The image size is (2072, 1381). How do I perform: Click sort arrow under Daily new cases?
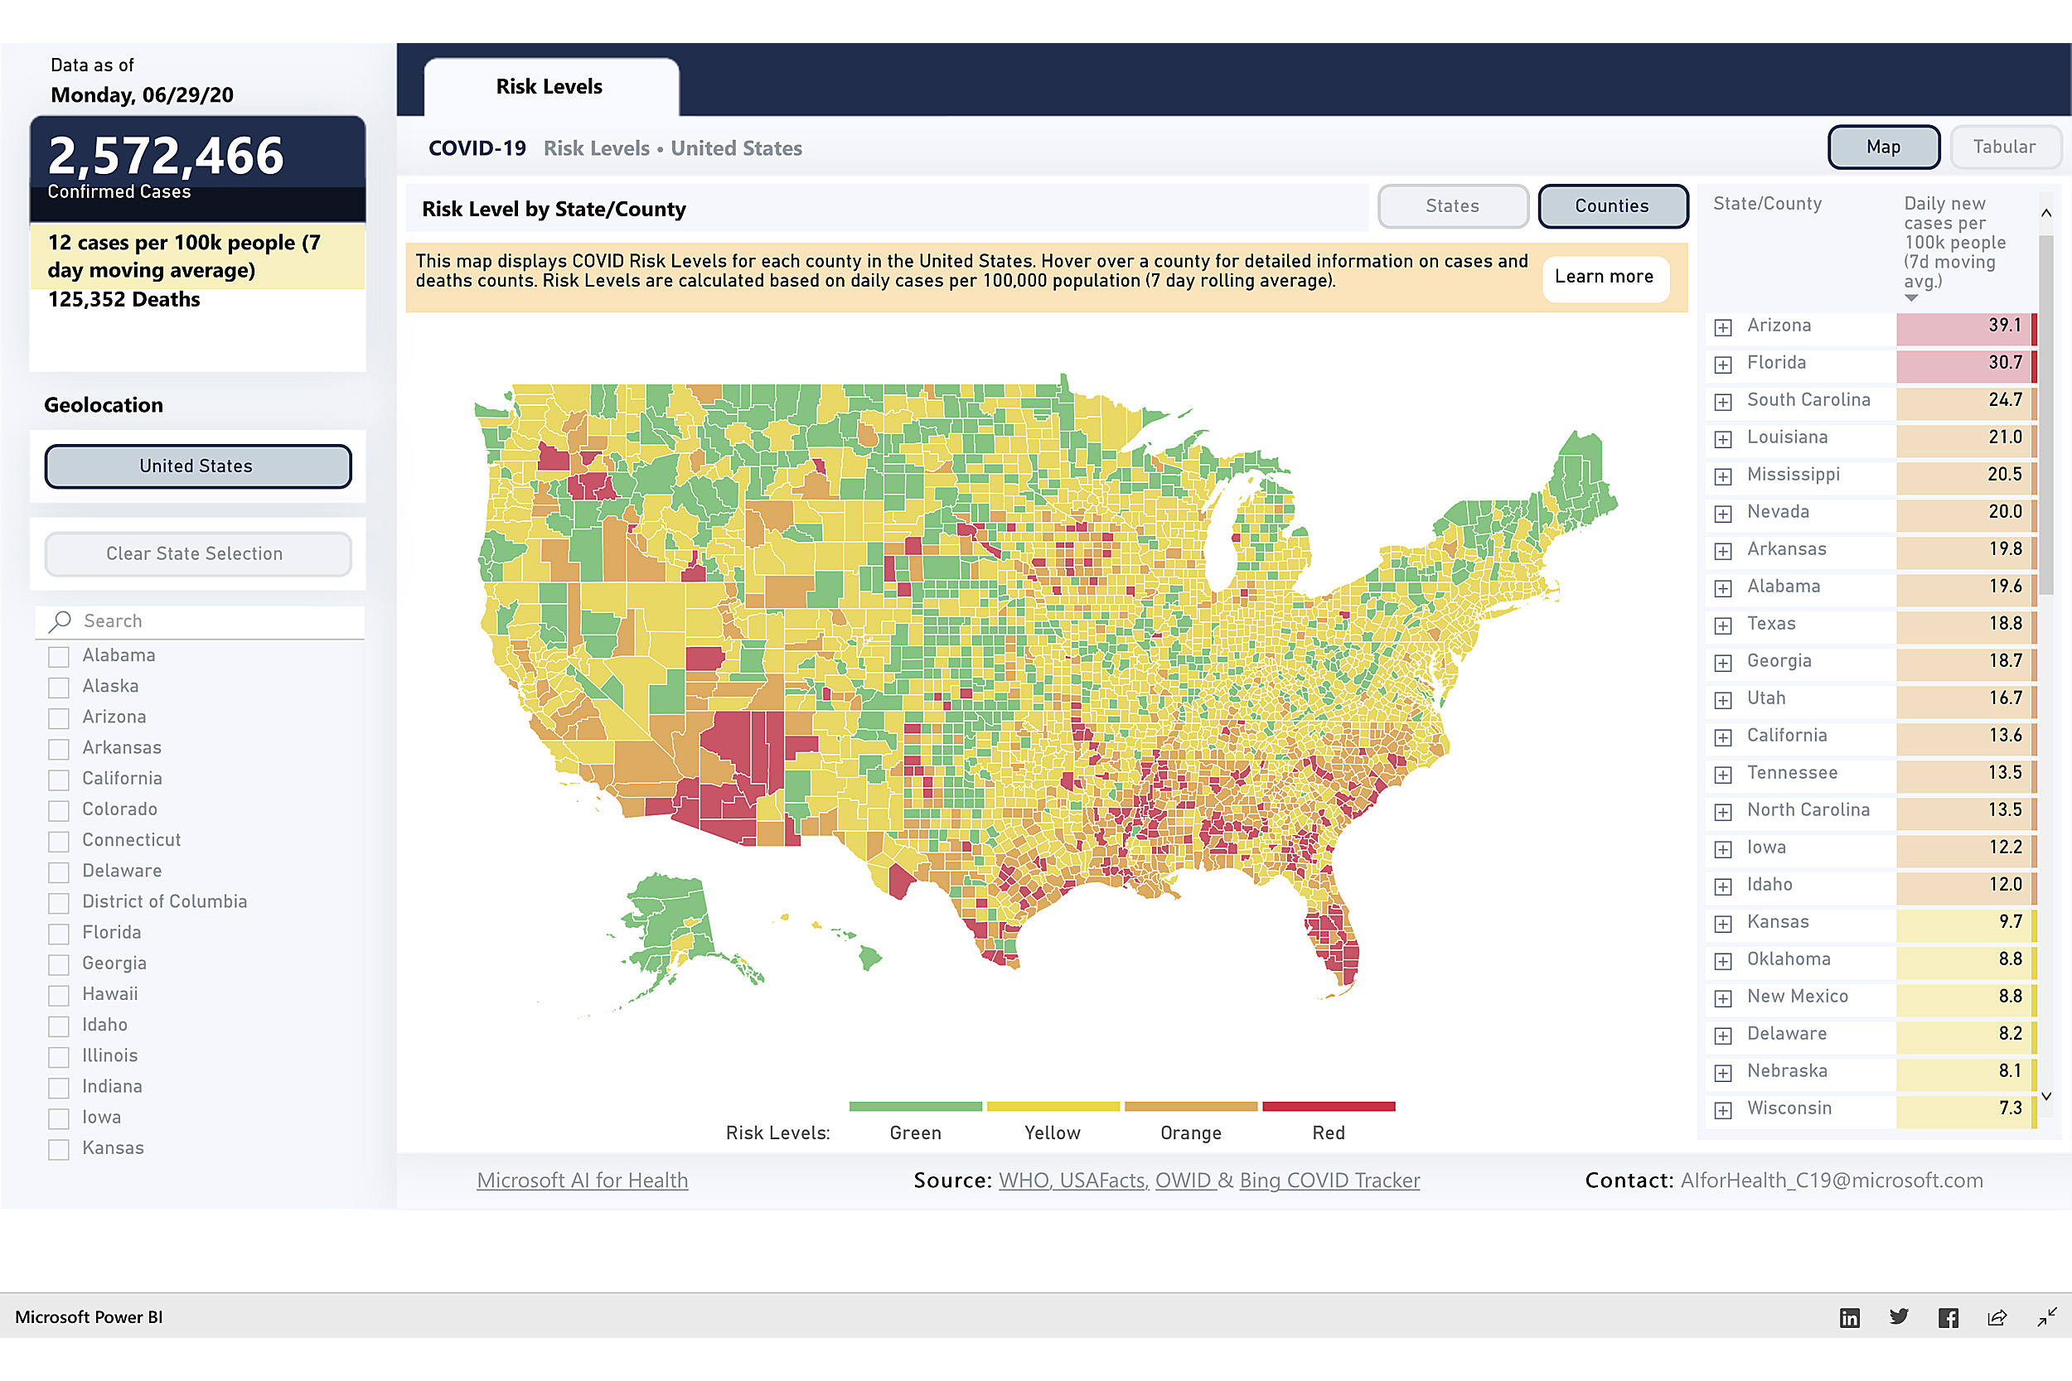(1910, 298)
